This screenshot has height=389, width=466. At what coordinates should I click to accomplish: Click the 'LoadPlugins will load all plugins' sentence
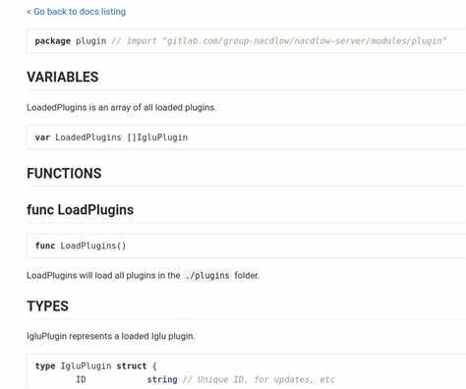[x=144, y=275]
